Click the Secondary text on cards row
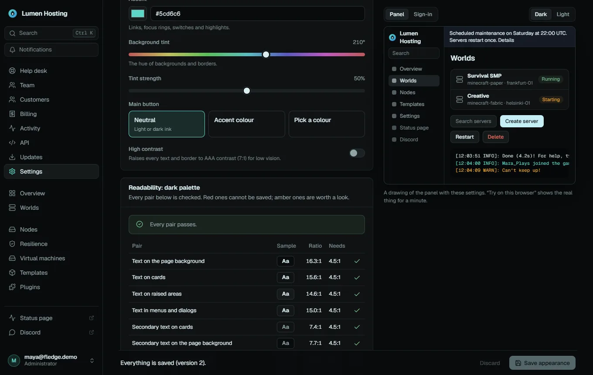The height and width of the screenshot is (375, 593). tap(247, 327)
